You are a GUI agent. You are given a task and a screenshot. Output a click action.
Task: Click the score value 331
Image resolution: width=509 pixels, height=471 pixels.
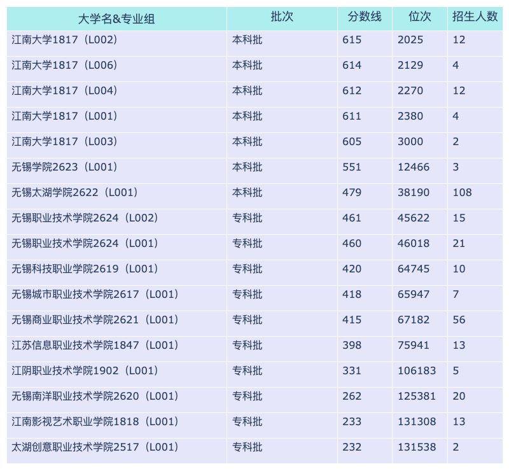352,371
